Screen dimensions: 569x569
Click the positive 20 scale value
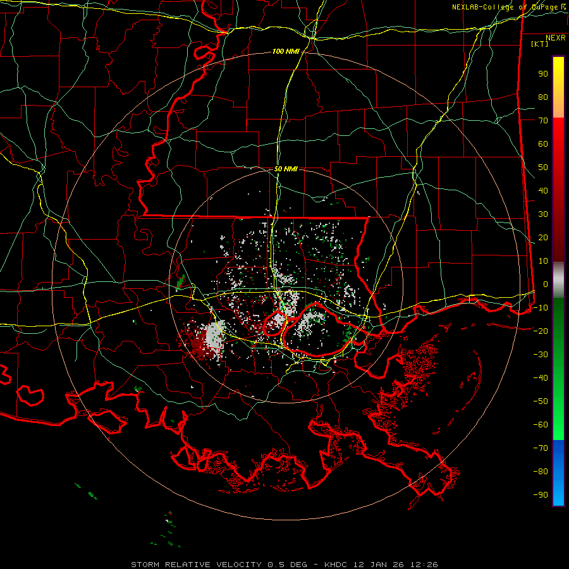coord(543,237)
